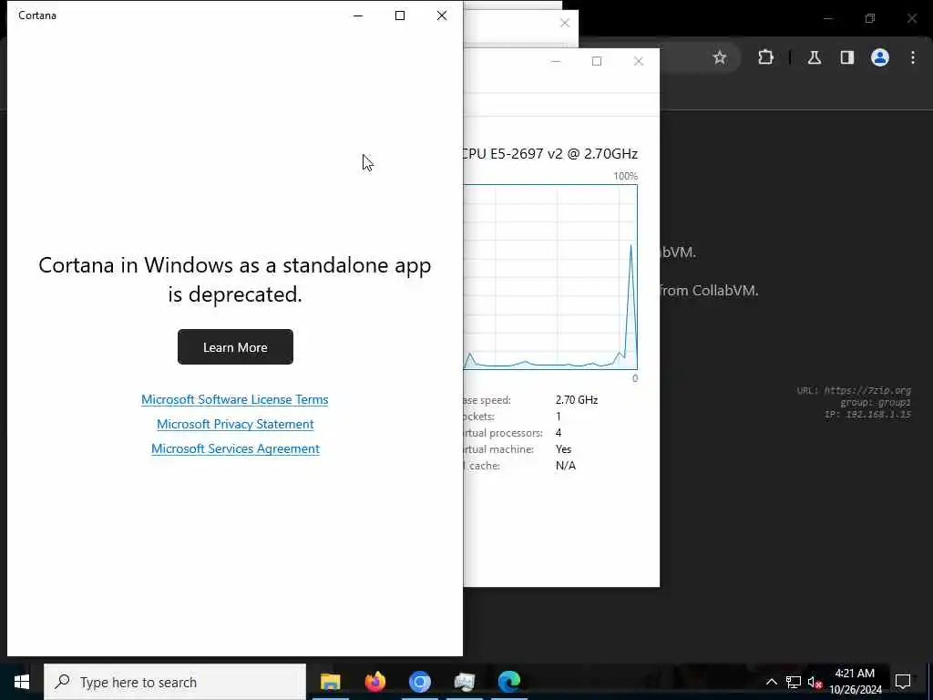
Task: Open Microsoft Services Agreement link
Action: [235, 448]
